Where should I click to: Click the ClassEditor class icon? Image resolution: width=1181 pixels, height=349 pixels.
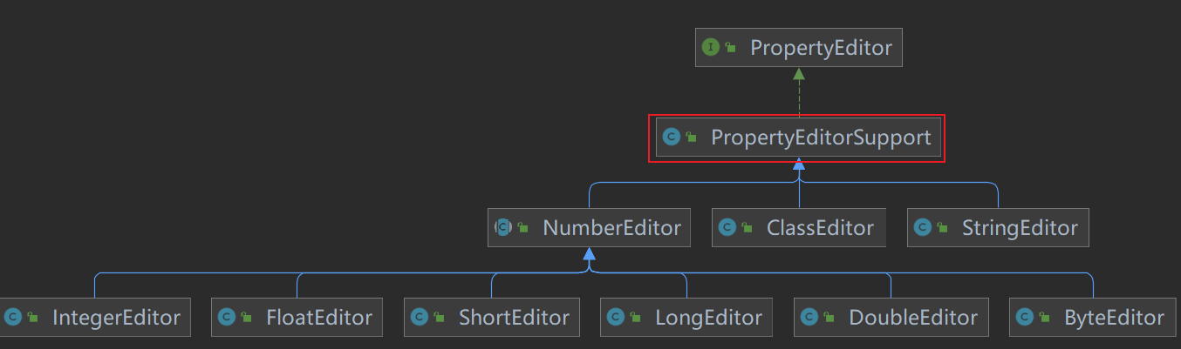tap(727, 228)
